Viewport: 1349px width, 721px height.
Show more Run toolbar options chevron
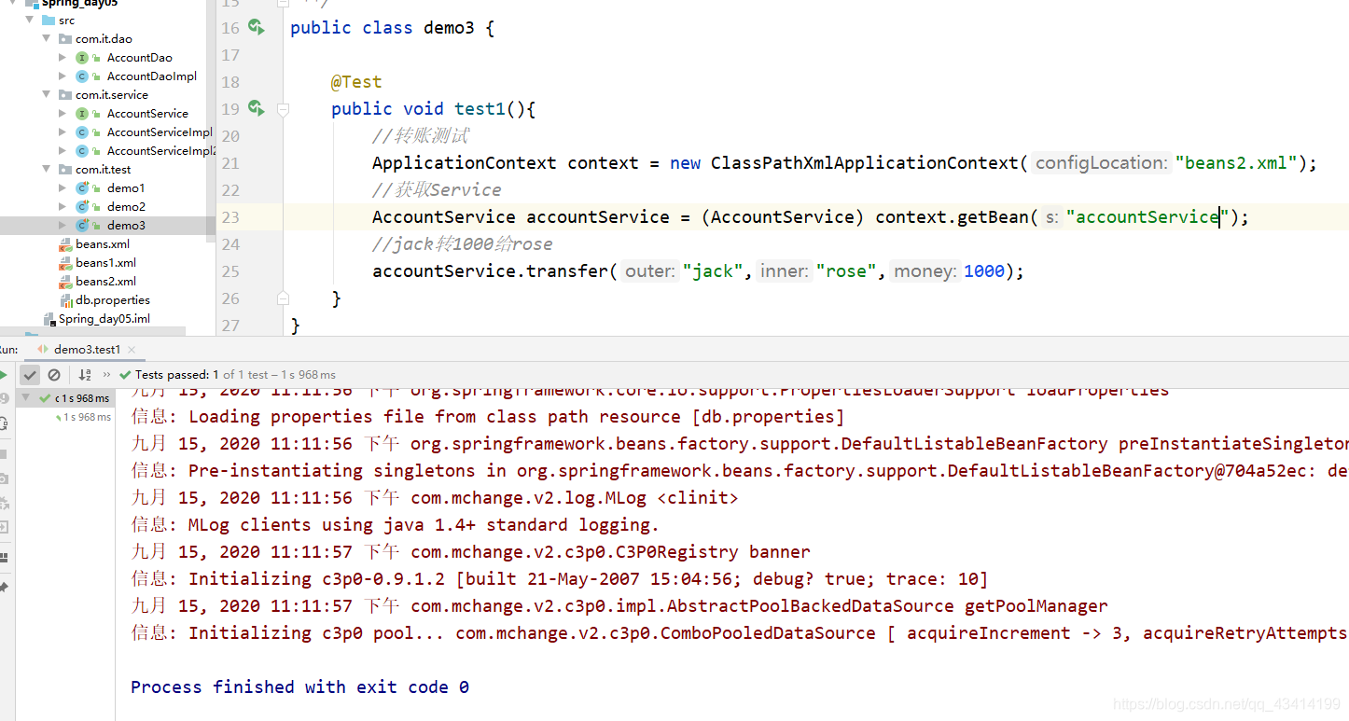tap(106, 375)
